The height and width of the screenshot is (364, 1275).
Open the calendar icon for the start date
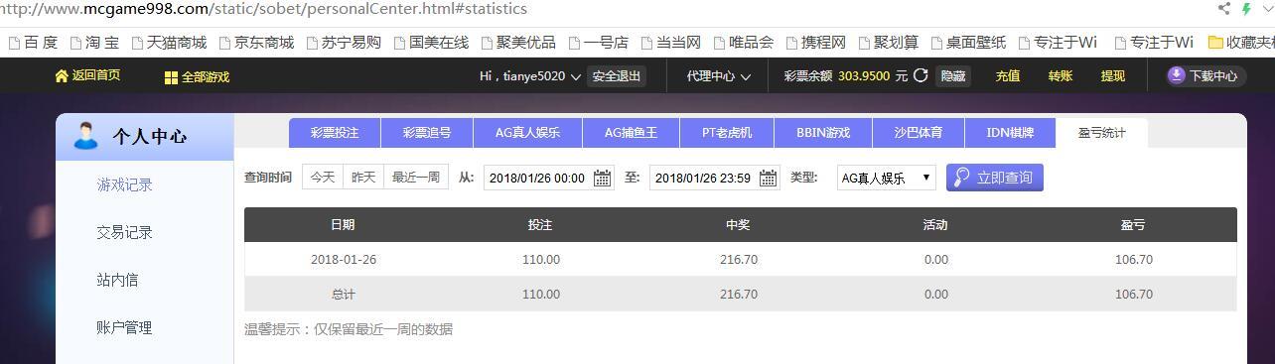pos(603,179)
